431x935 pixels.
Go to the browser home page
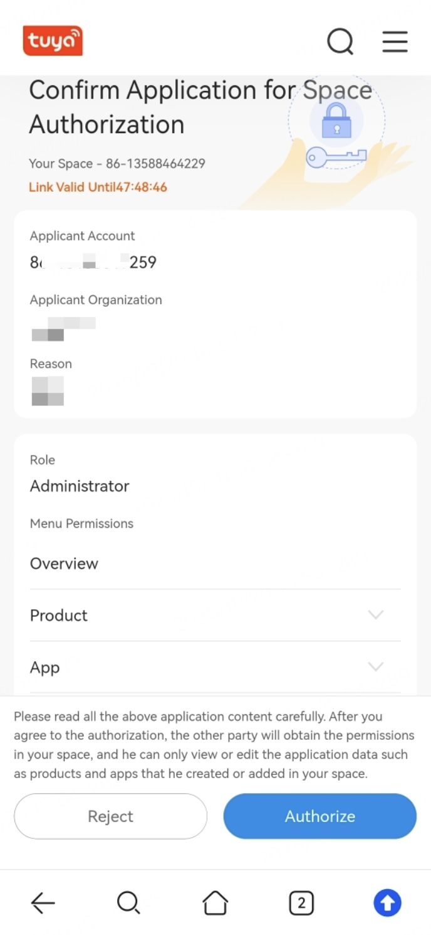pos(215,903)
